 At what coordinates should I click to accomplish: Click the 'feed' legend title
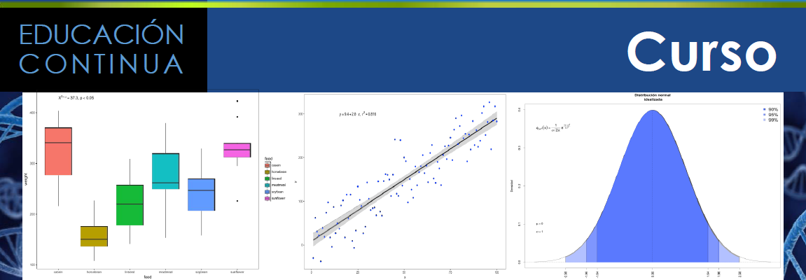pyautogui.click(x=268, y=158)
